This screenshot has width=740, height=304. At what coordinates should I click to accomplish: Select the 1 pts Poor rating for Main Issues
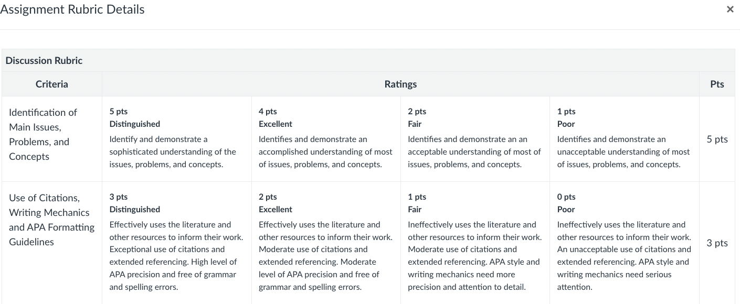click(x=625, y=139)
